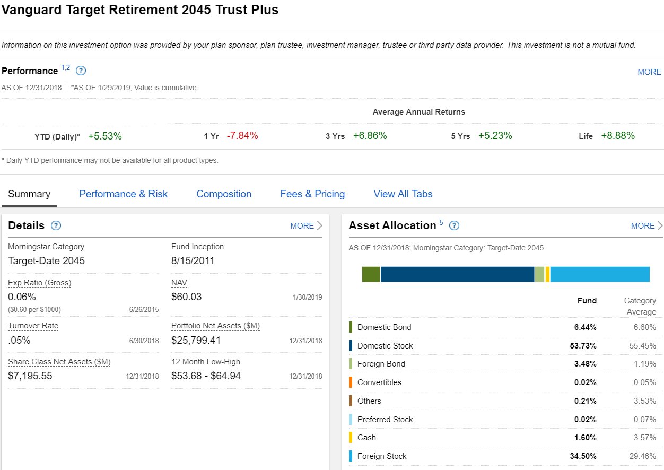Open the Fees & Pricing tab
Viewport: 664px width, 470px height.
click(312, 194)
